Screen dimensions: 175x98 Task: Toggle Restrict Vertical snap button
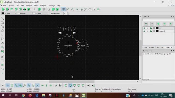46,85
